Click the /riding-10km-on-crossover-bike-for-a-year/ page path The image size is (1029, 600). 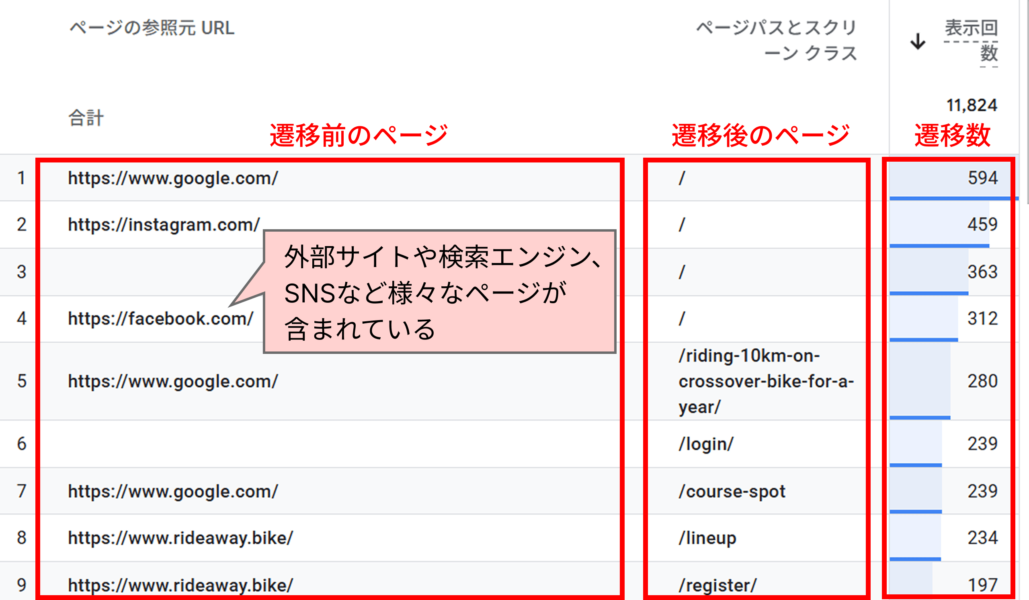766,382
